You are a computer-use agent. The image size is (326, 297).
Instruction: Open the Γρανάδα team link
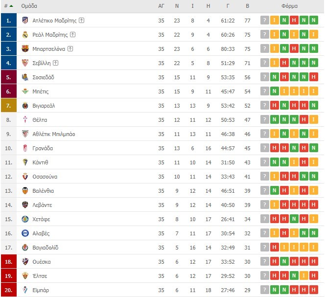click(43, 148)
